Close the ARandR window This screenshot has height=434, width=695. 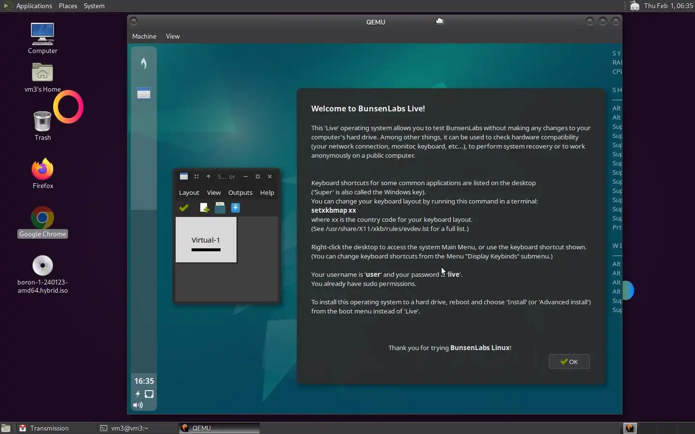tap(270, 176)
